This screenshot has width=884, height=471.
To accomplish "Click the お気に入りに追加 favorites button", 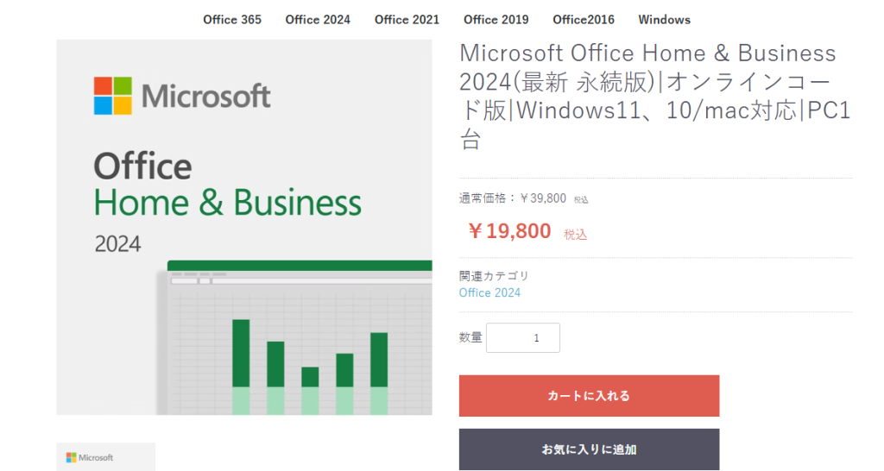I will coord(589,449).
